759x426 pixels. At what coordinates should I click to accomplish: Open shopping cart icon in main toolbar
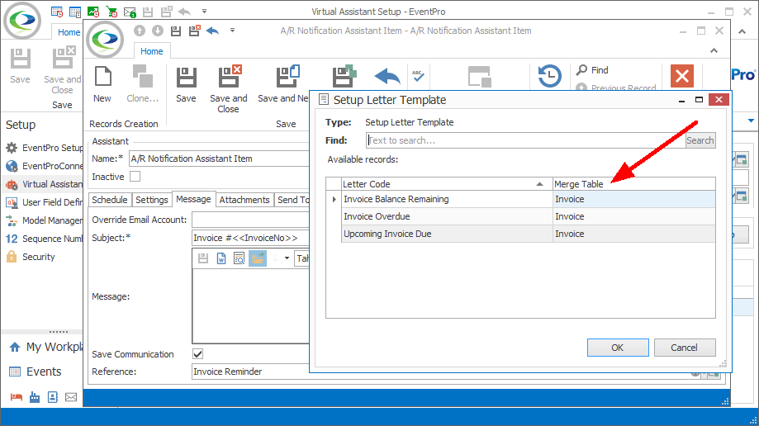pos(111,12)
